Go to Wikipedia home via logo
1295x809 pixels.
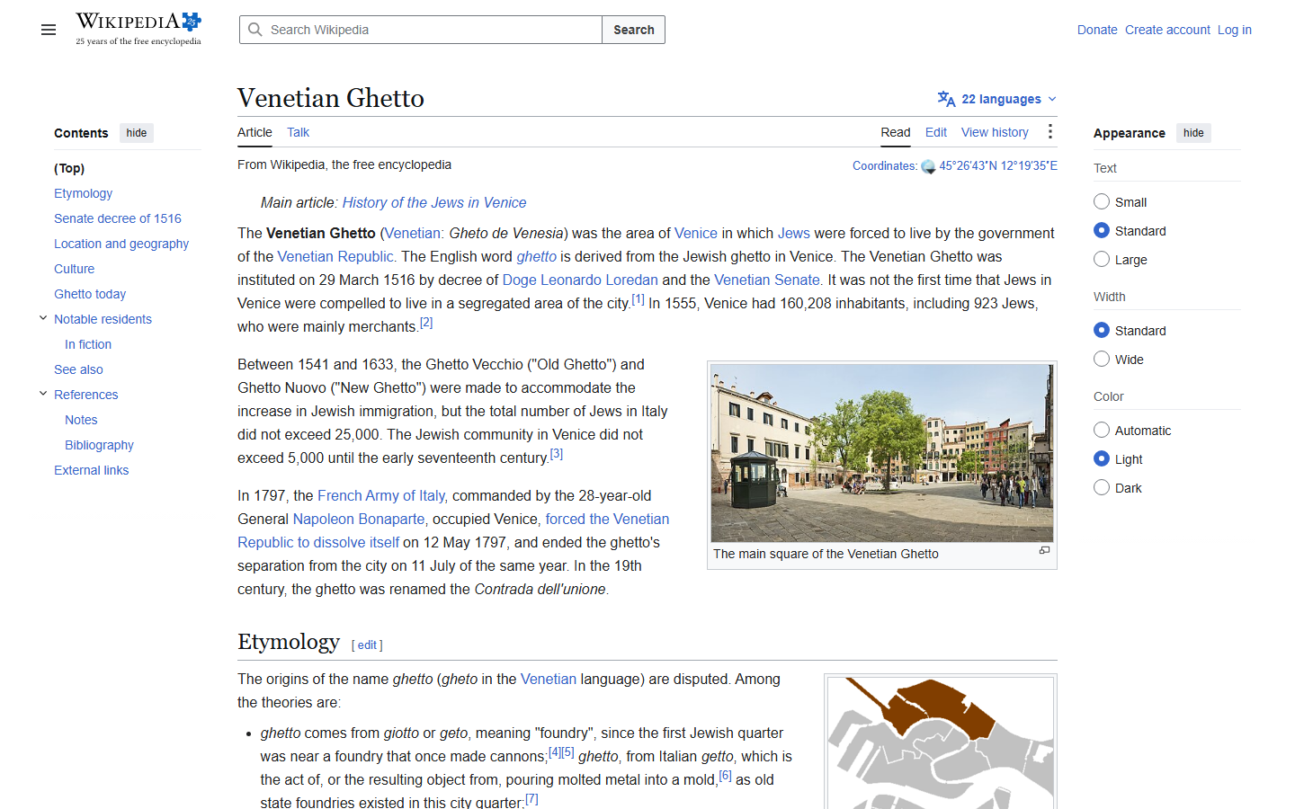[138, 29]
